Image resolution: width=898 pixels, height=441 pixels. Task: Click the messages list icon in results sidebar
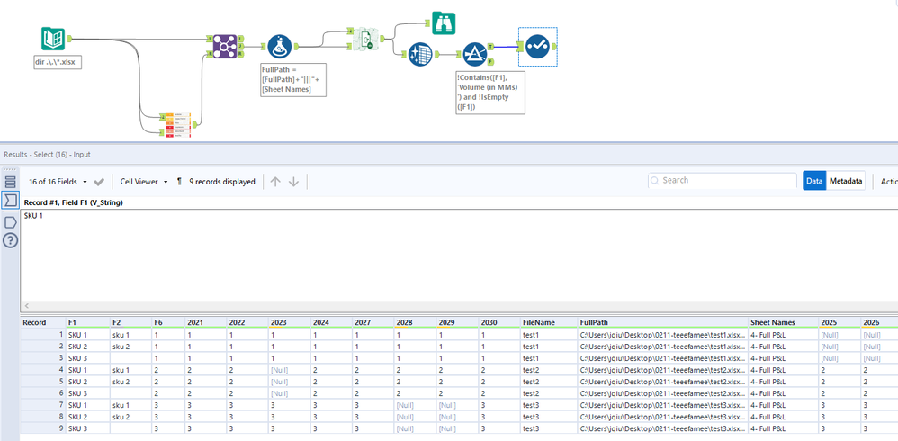pyautogui.click(x=11, y=182)
